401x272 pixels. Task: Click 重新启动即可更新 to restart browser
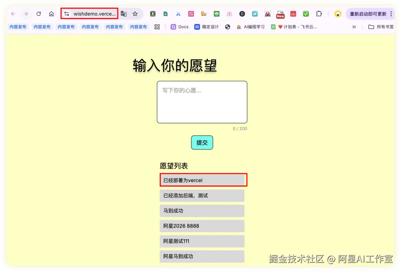pyautogui.click(x=369, y=14)
